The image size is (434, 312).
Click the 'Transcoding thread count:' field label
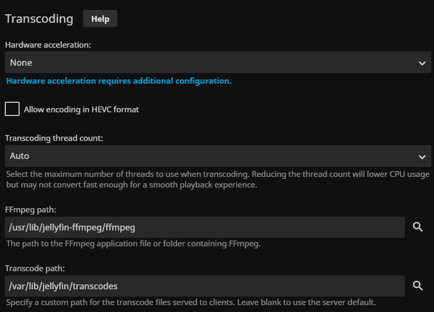(54, 138)
